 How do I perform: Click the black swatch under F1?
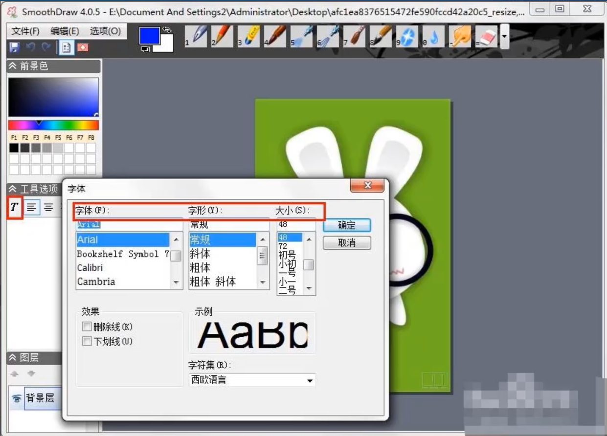(14, 148)
